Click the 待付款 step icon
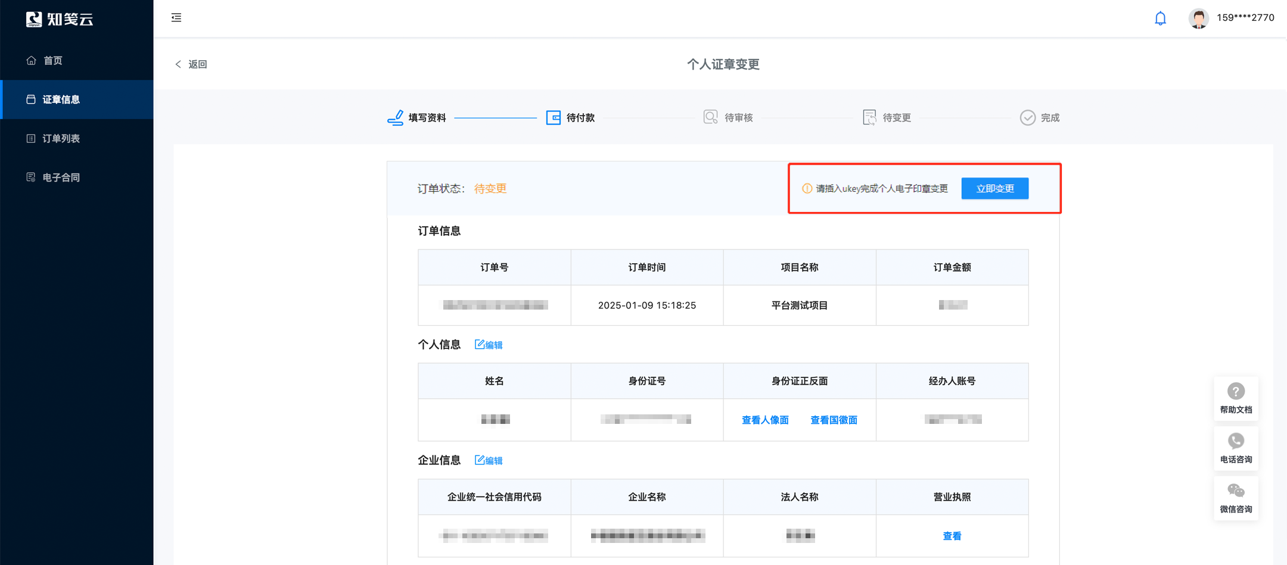Viewport: 1287px width, 565px height. tap(554, 117)
